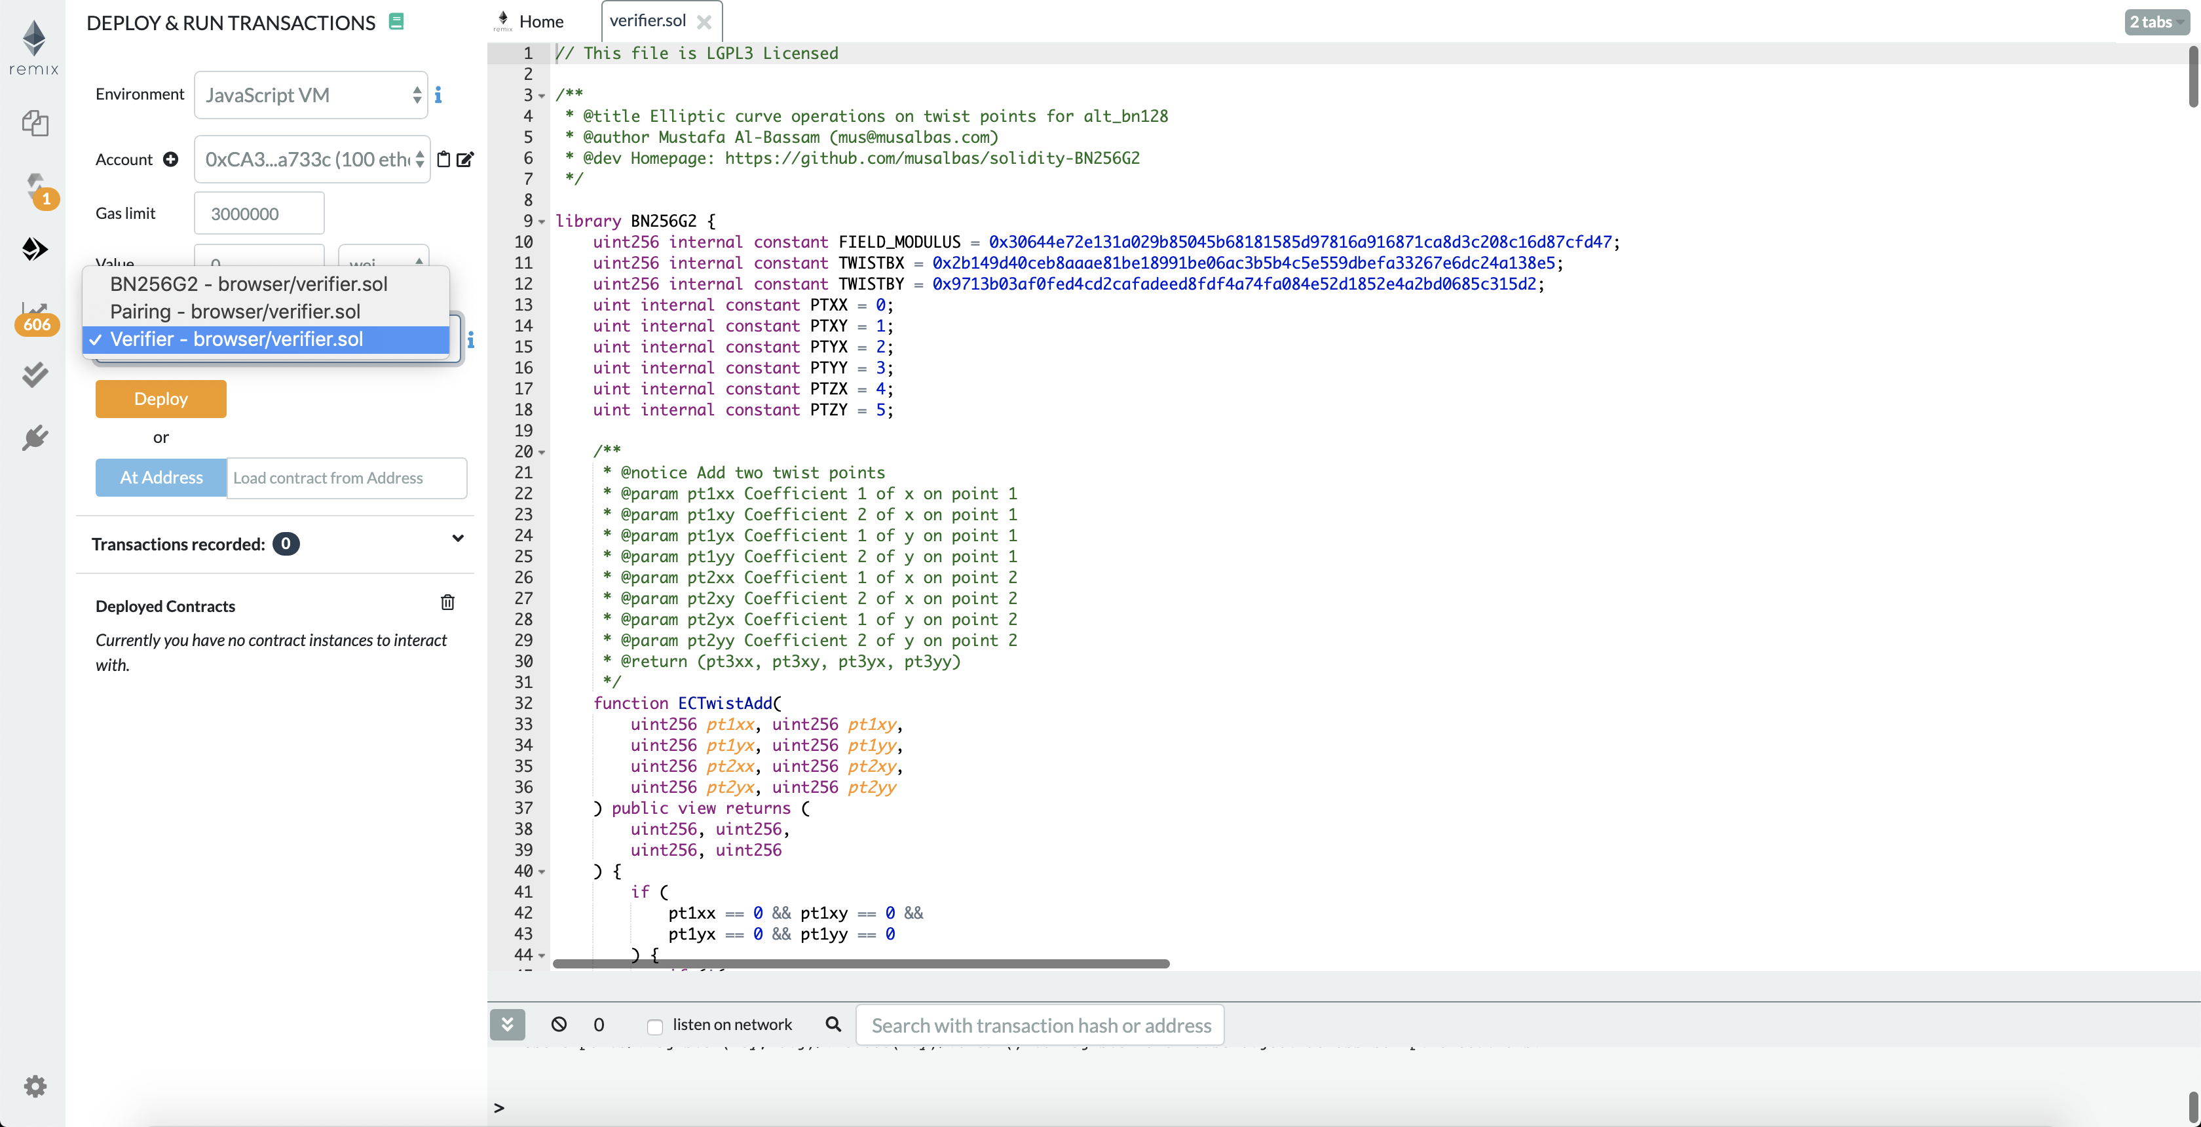Open the File explorers sidebar icon
Viewport: 2201px width, 1127px height.
tap(34, 124)
